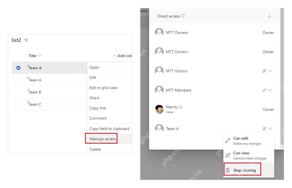
Task: Click Owner label beside Wendy Li
Action: point(268,109)
